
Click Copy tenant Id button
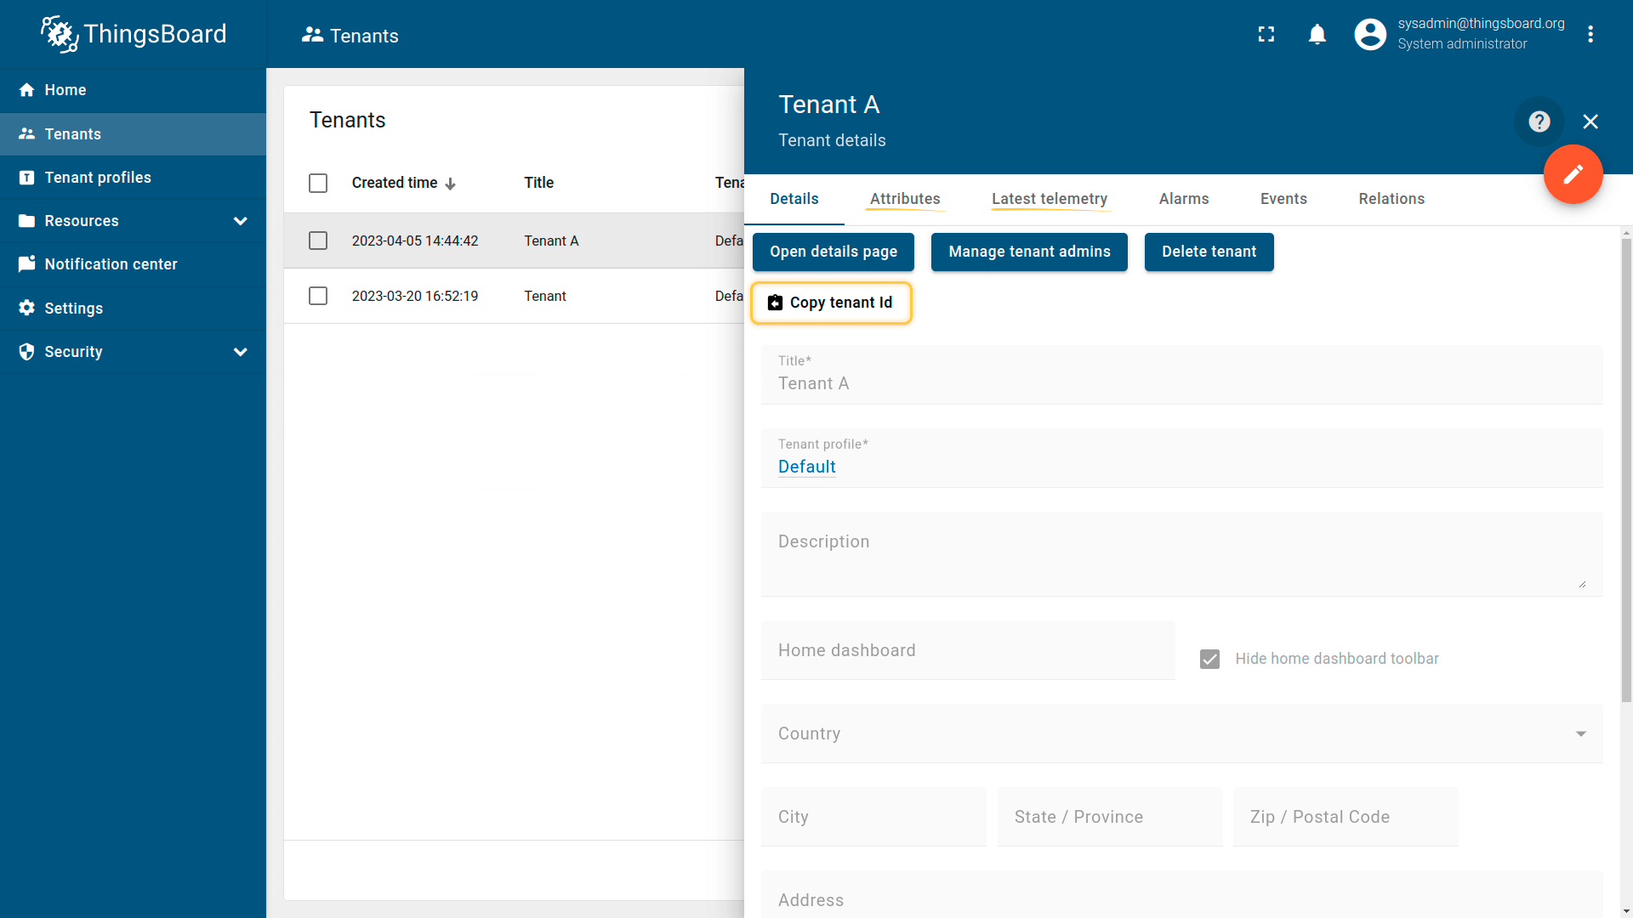pos(831,303)
